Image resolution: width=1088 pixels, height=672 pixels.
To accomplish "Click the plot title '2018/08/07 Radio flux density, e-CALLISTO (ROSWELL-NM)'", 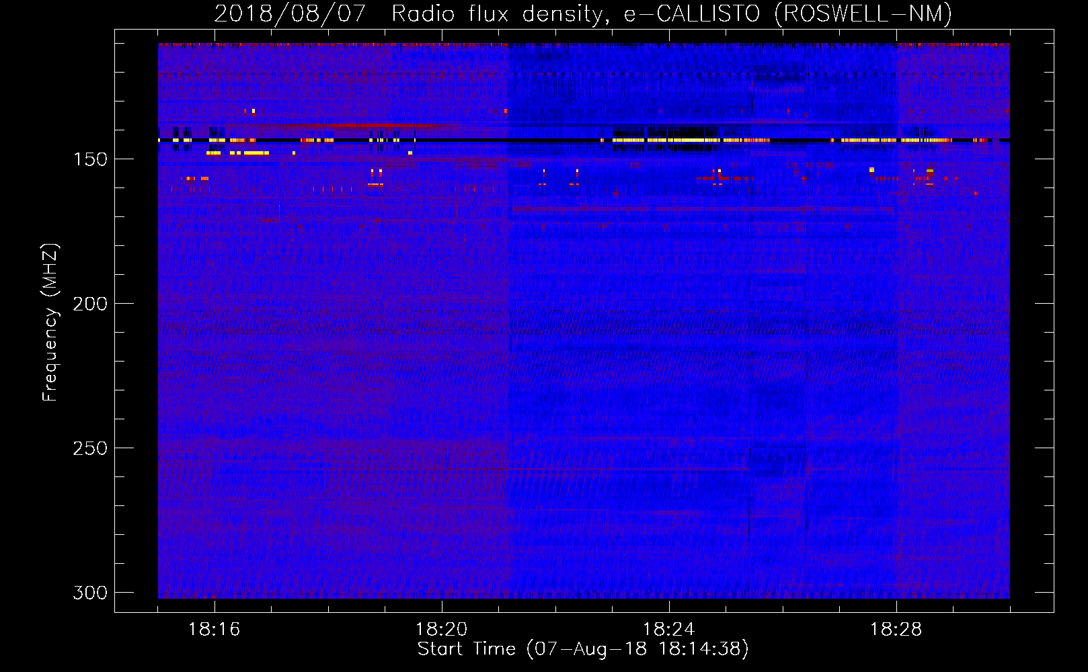I will [x=583, y=13].
